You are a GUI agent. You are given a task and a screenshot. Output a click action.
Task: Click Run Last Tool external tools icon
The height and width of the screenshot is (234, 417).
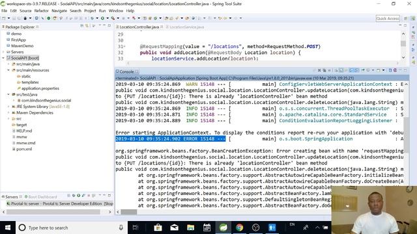pyautogui.click(x=113, y=18)
